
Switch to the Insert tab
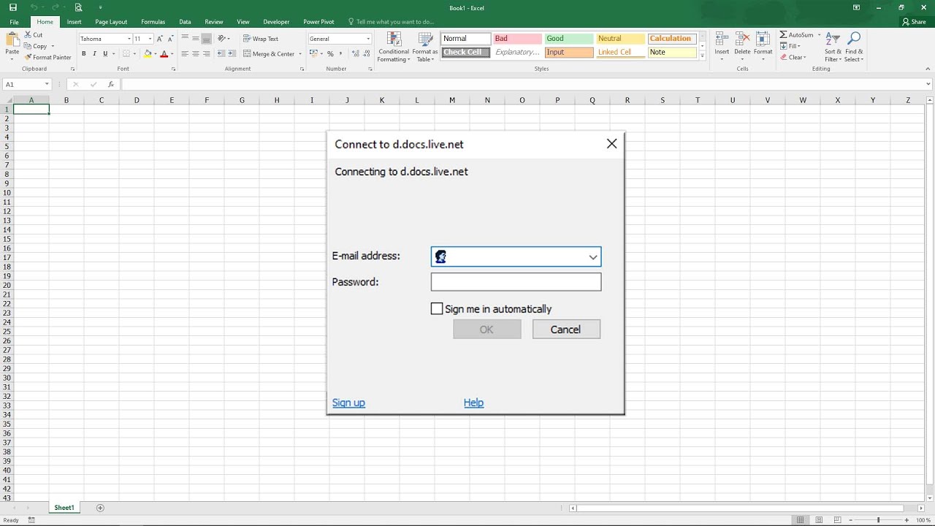click(74, 22)
